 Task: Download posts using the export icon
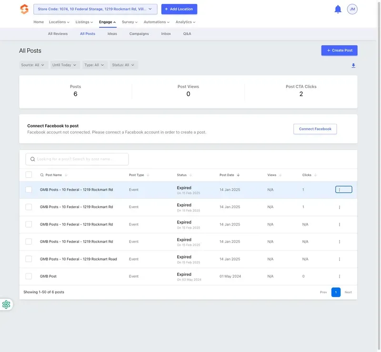[x=353, y=65]
